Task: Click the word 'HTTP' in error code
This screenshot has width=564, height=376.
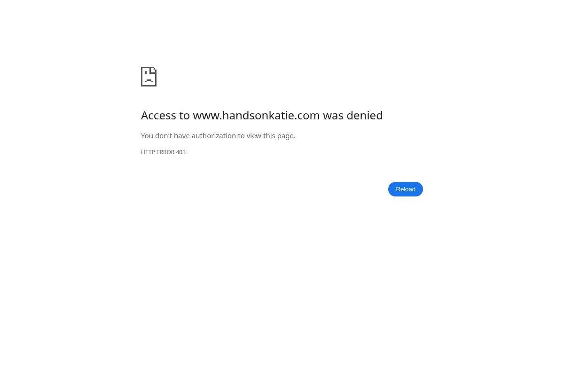Action: pos(148,152)
